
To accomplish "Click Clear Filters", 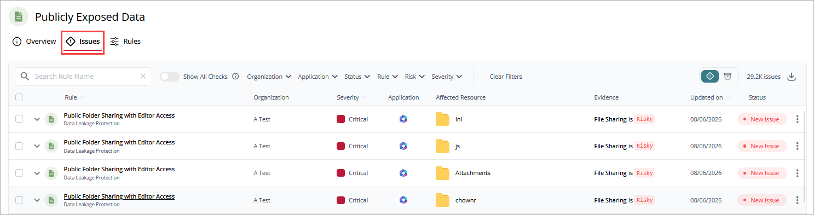I will click(506, 77).
